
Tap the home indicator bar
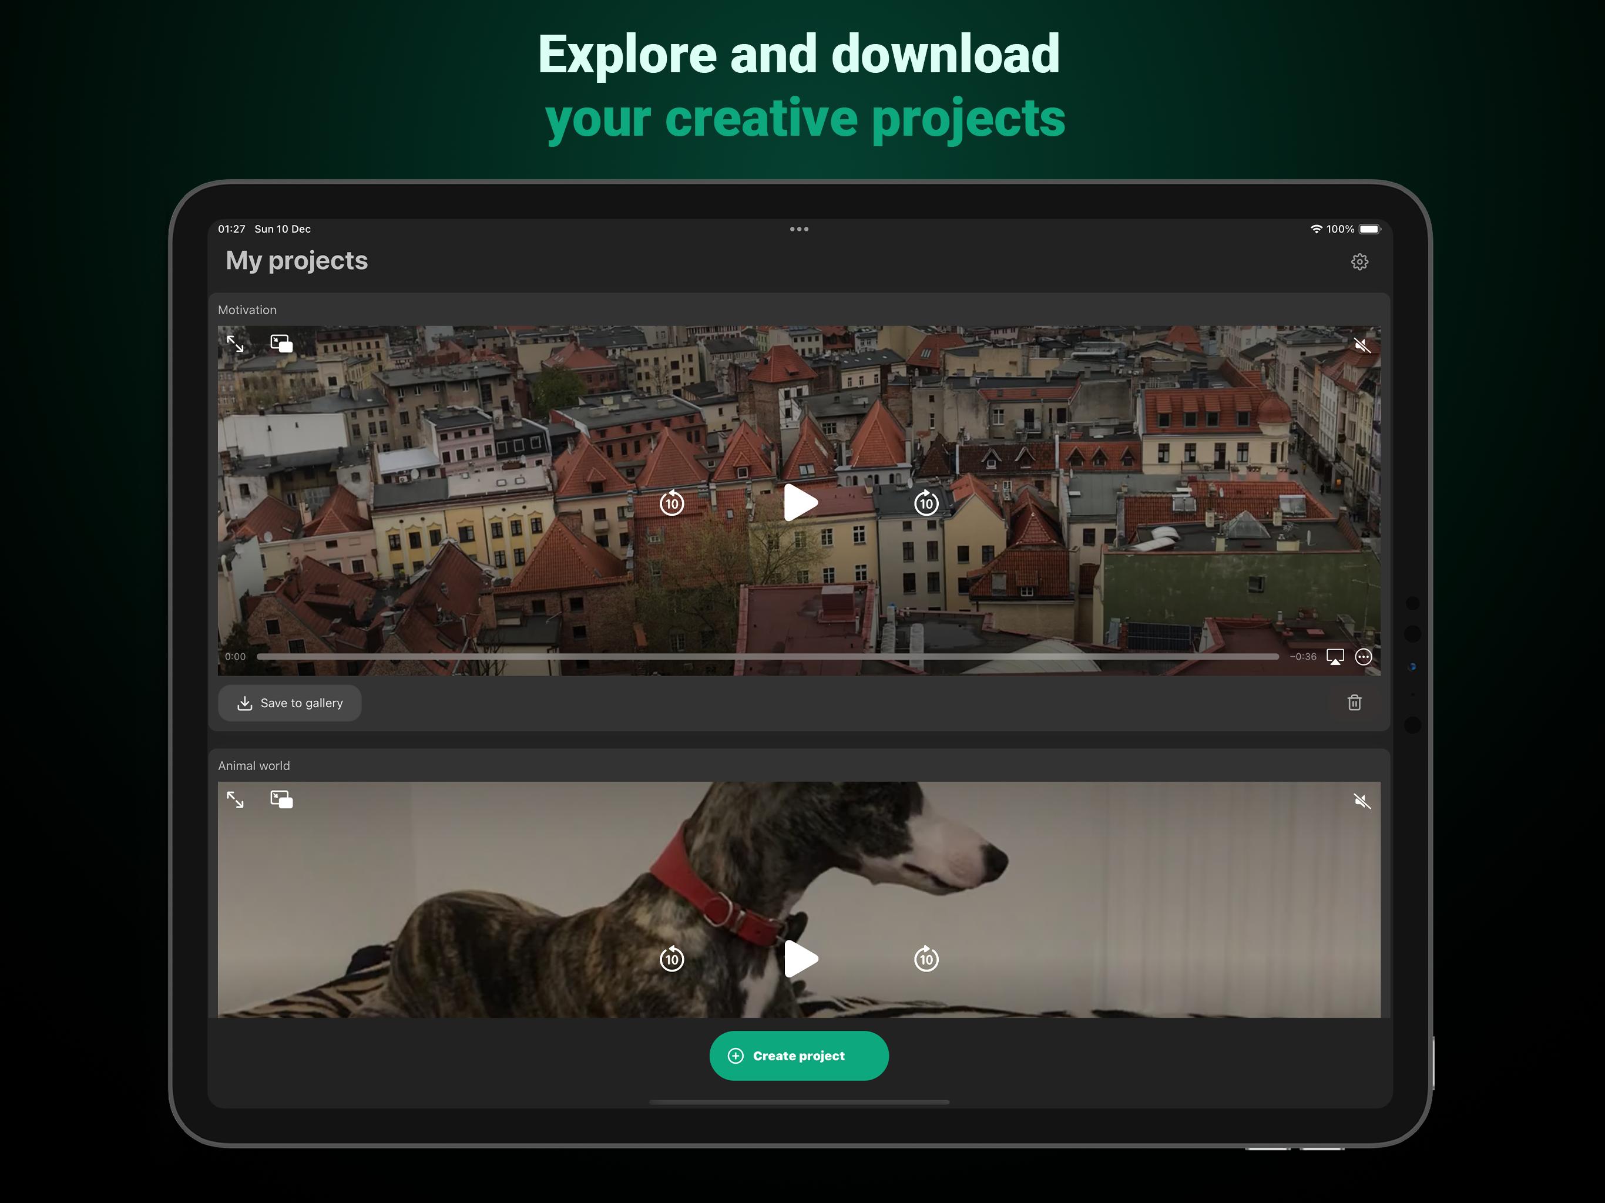tap(799, 1101)
